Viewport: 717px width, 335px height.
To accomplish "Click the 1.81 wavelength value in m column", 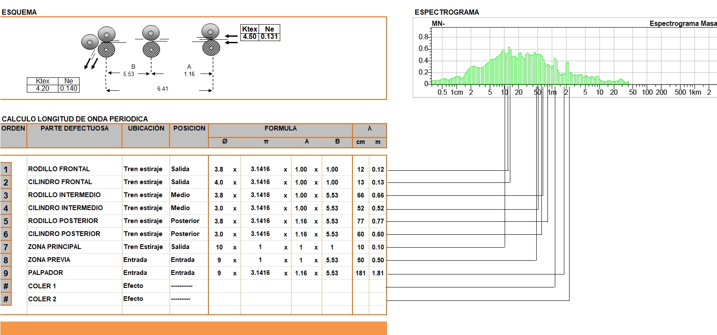I will (378, 273).
